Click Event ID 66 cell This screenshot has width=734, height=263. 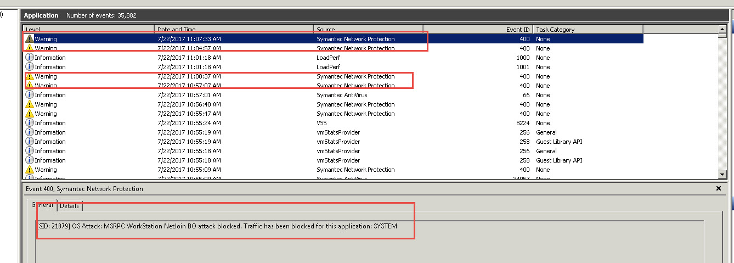click(526, 95)
